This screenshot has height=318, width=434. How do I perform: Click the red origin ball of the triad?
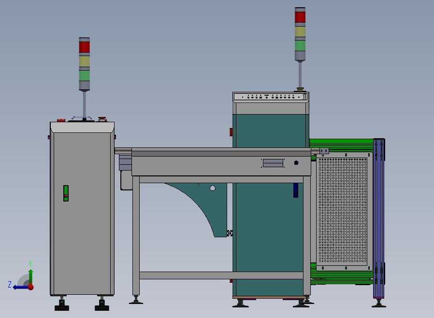coord(31,287)
